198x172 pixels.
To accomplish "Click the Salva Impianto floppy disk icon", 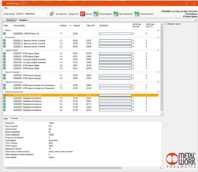I will (x=96, y=14).
